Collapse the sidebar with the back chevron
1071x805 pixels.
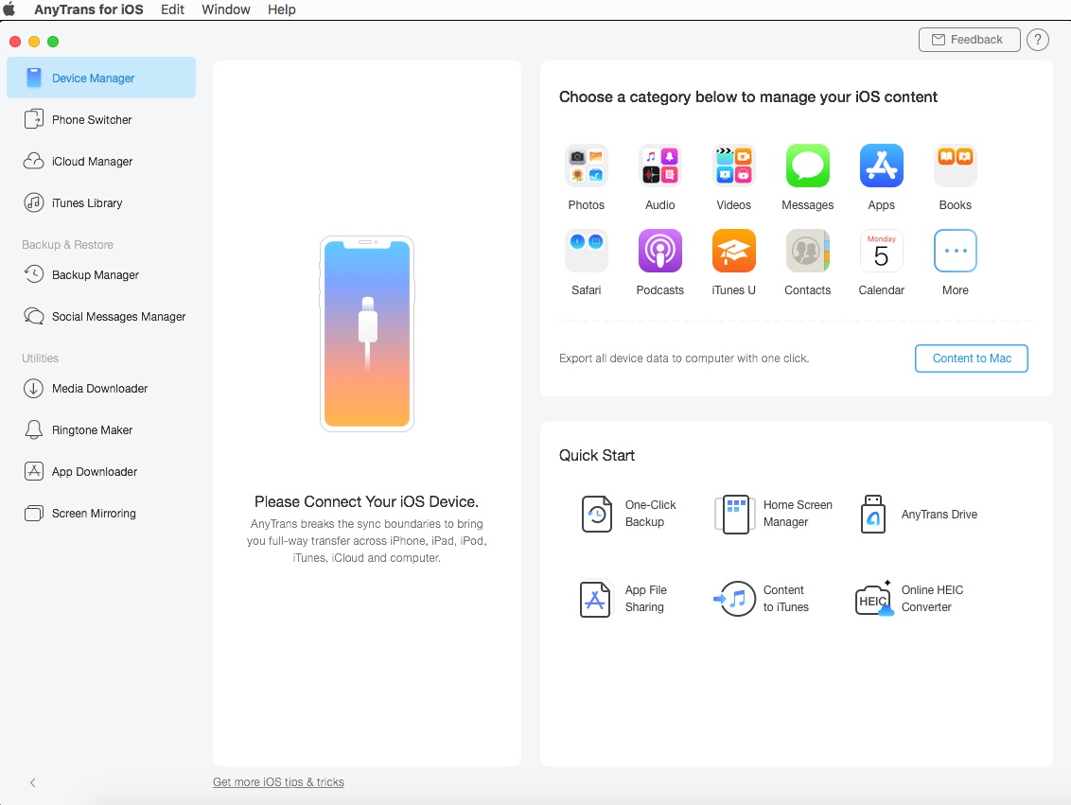(33, 782)
